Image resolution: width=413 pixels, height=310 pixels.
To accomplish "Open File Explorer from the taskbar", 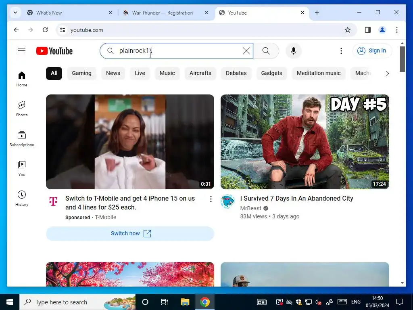I will [185, 302].
